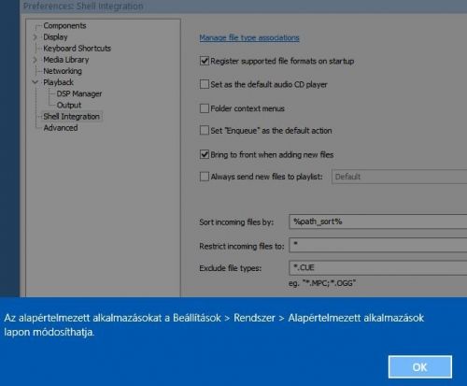Click the OK button in the blue notification
Image resolution: width=467 pixels, height=386 pixels.
[420, 367]
